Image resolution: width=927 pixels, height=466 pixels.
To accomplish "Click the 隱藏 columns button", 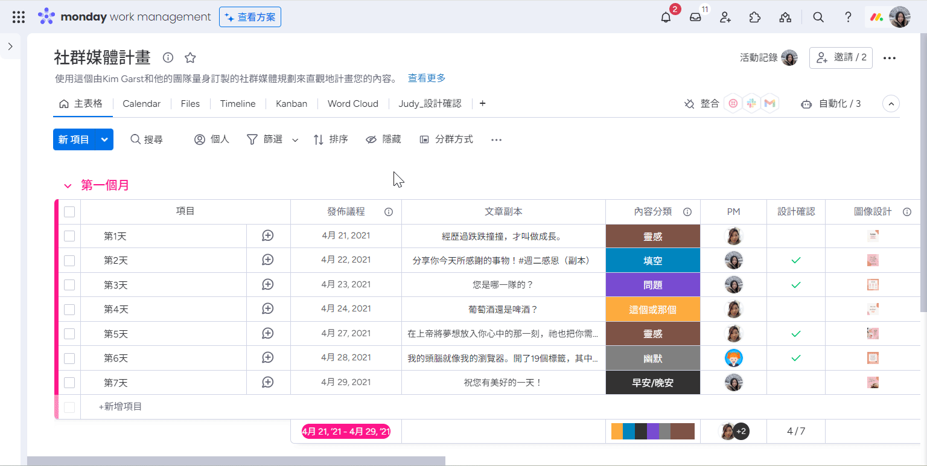I will [383, 139].
